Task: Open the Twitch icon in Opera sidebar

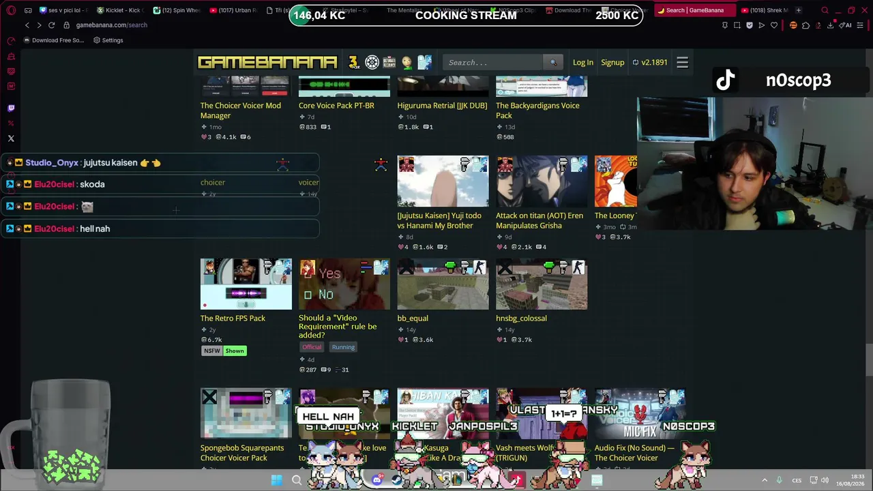Action: pos(11,108)
